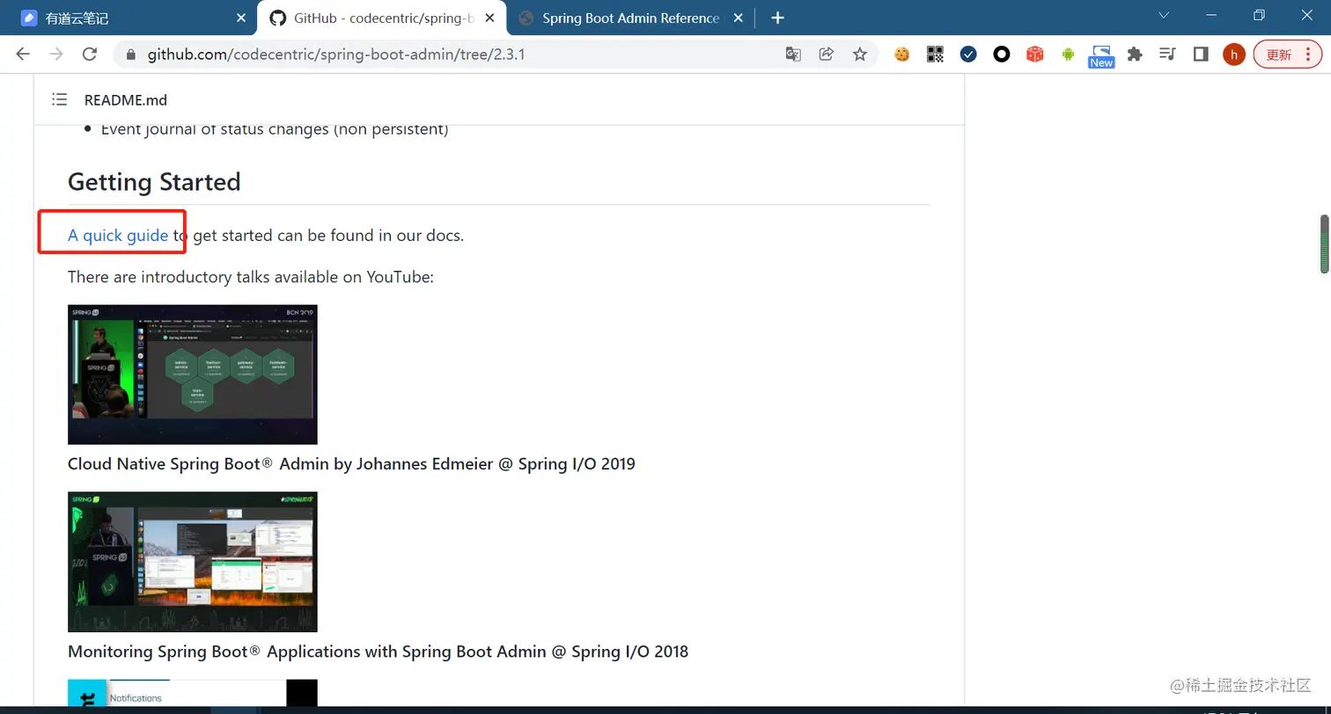Bookmark this page with star icon
Screen dimensions: 1331x714
[x=859, y=54]
